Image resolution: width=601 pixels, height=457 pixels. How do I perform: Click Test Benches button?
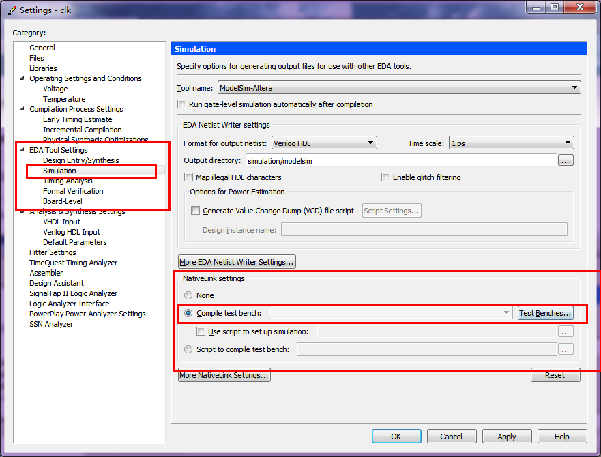pos(546,313)
